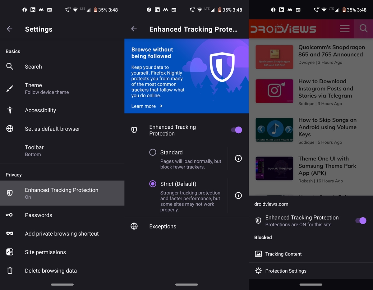The height and width of the screenshot is (290, 373).
Task: Click the shield icon in droidviews.com panel
Action: pos(258,221)
